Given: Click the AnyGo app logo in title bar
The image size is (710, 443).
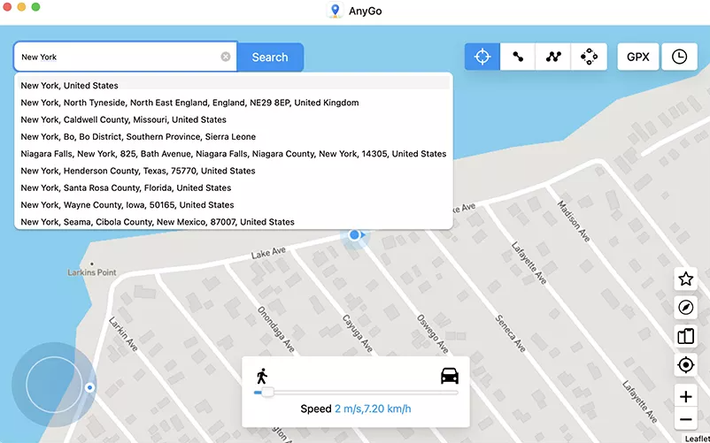Looking at the screenshot, I should coord(335,11).
